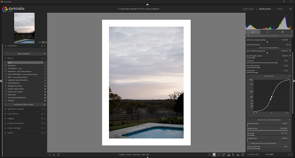Toggle white balance history item switch
Image resolution: width=295 pixels, height=158 pixels.
[45, 83]
